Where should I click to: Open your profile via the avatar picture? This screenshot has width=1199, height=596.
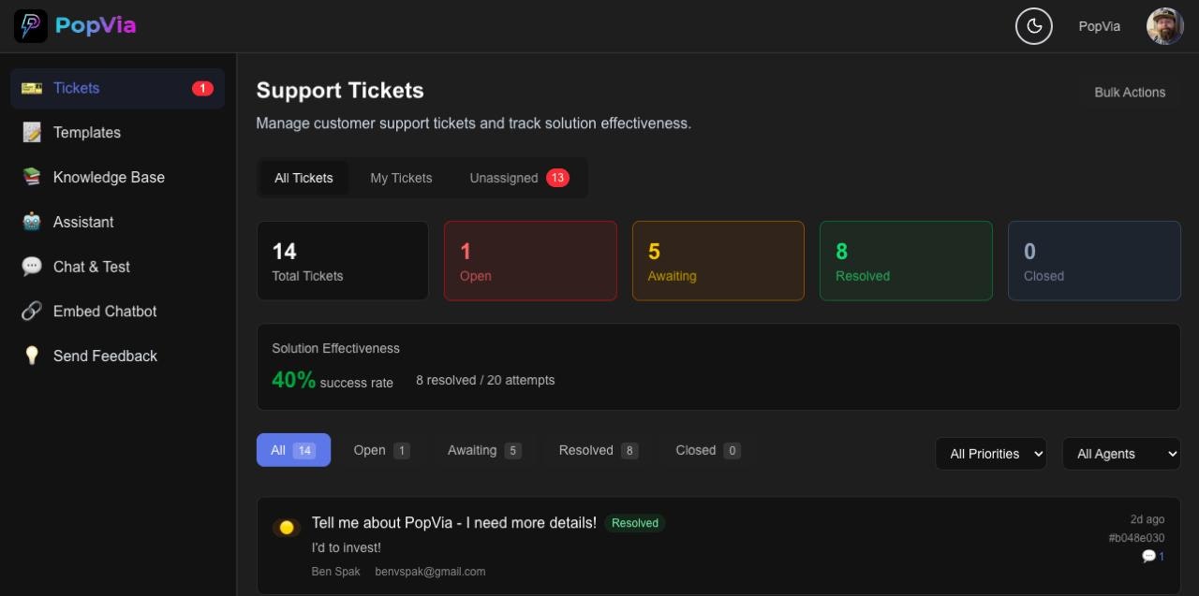(x=1164, y=25)
